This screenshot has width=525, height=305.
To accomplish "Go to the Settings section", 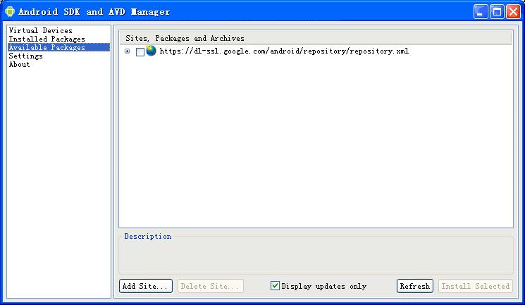I will pos(26,56).
